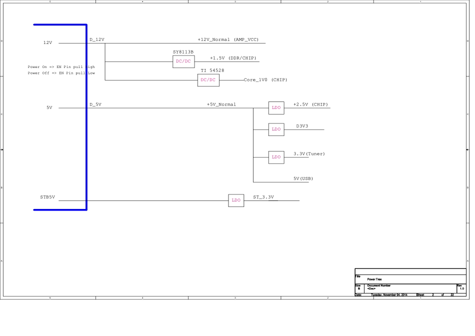Viewport: 475px width, 336px height.
Task: Select the 5V(USB) output label
Action: click(x=303, y=178)
